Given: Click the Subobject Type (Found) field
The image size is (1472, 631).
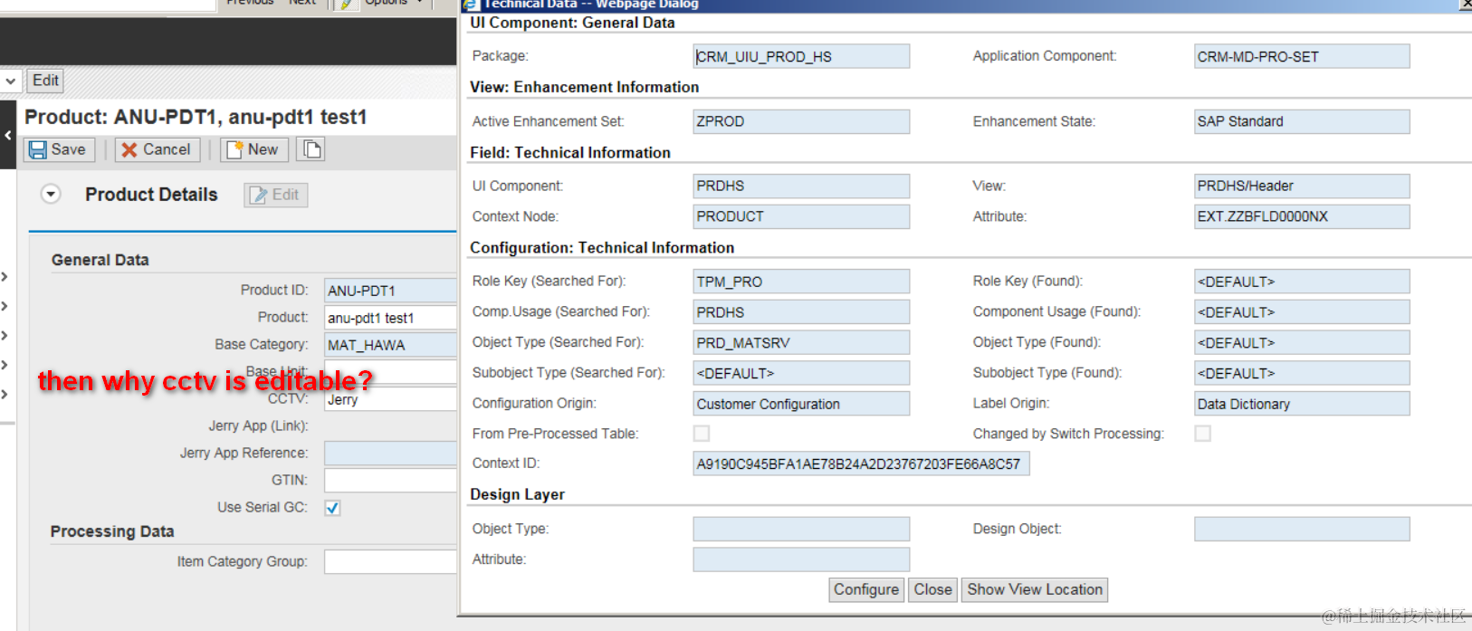Looking at the screenshot, I should click(1302, 373).
